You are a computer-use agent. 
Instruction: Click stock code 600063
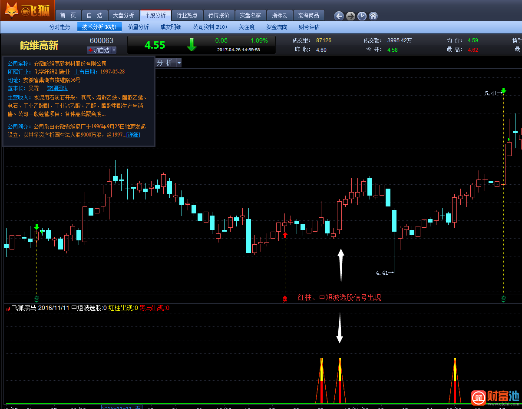[101, 40]
